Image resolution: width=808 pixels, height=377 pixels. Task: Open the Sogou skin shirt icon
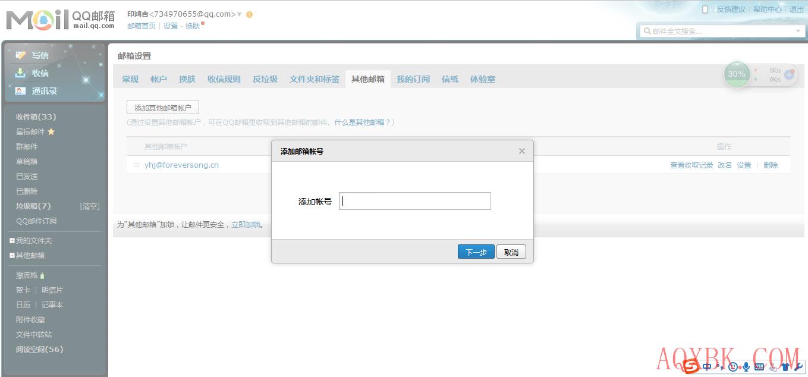(x=785, y=367)
